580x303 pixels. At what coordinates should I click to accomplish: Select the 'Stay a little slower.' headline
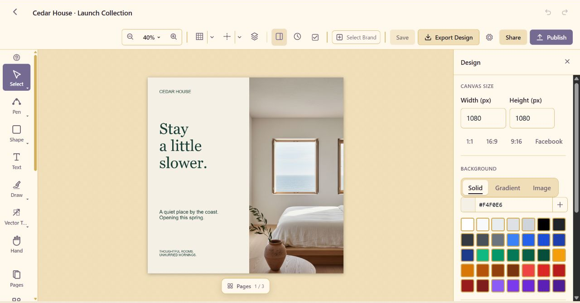183,146
